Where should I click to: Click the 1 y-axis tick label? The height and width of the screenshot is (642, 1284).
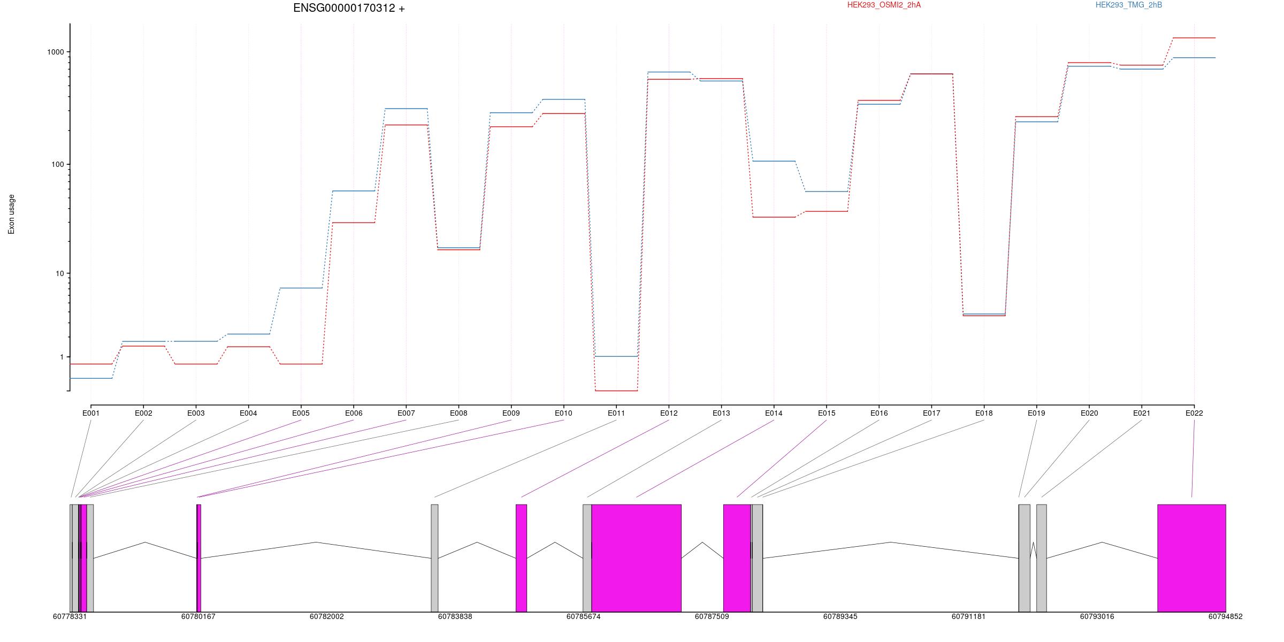point(62,357)
